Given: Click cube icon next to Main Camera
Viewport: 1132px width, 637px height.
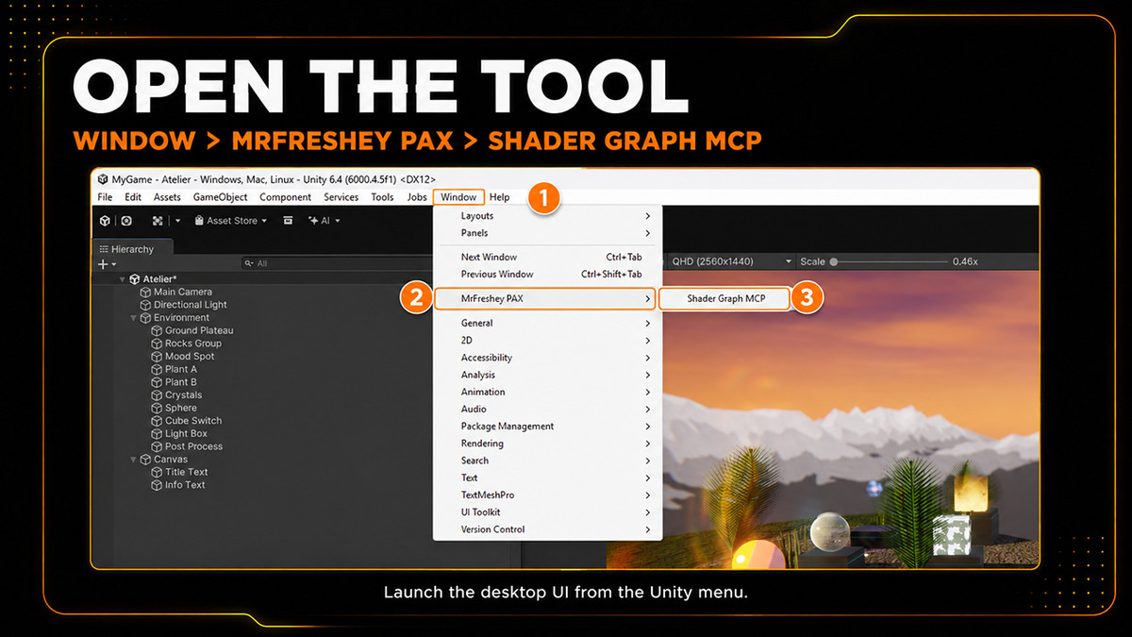Looking at the screenshot, I should pyautogui.click(x=145, y=293).
